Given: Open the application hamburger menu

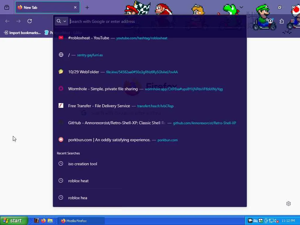Looking at the screenshot, I should [293, 21].
